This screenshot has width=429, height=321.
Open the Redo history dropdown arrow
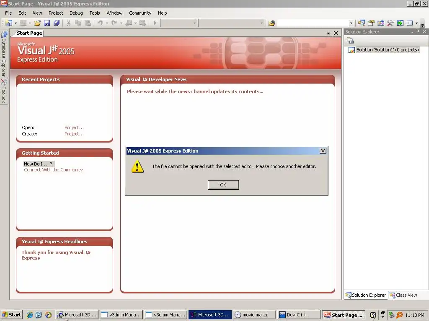tap(121, 23)
